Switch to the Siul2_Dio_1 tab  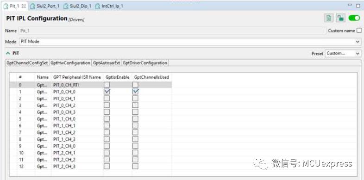point(77,6)
